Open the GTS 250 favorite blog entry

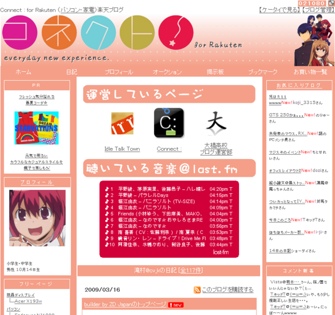[286, 115]
